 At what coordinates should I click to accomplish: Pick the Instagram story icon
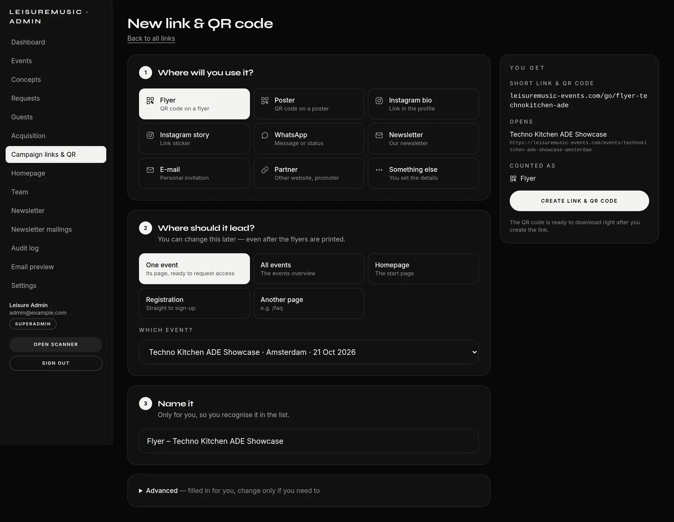tap(150, 135)
